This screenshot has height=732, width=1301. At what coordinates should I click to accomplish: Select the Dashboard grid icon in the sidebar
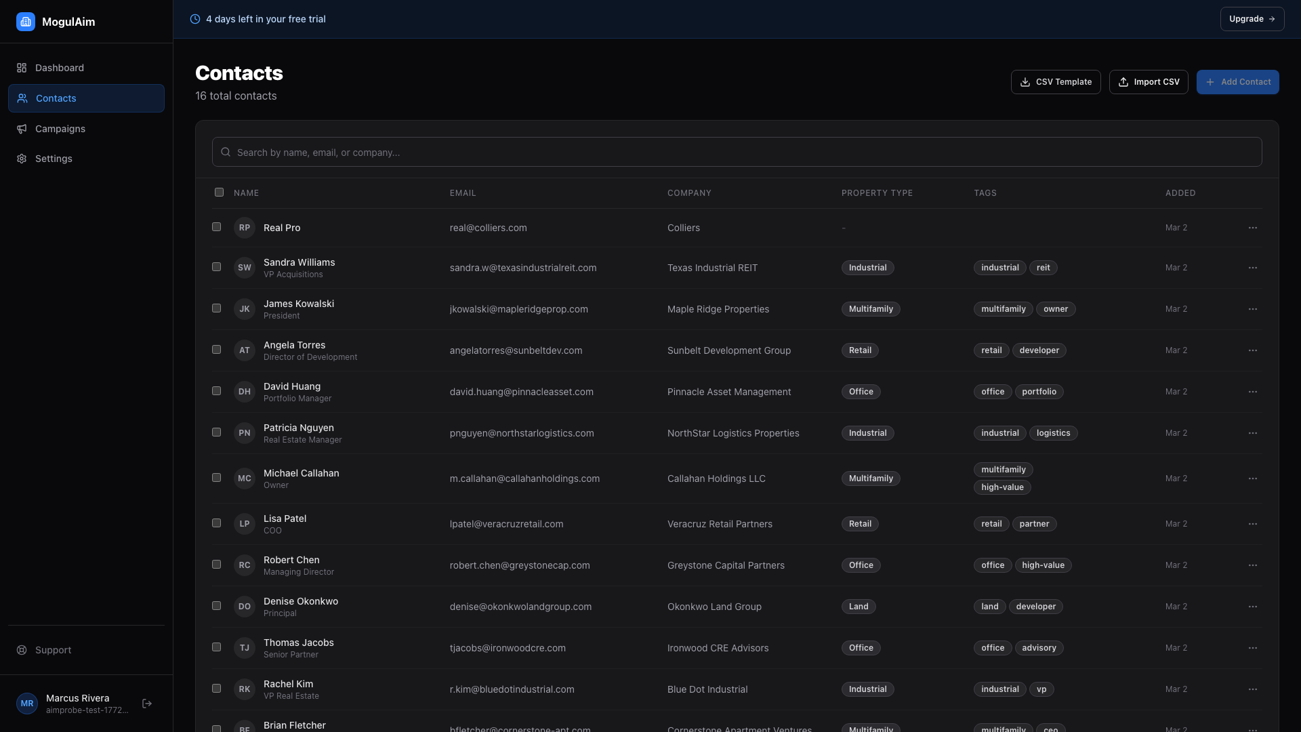tap(21, 68)
